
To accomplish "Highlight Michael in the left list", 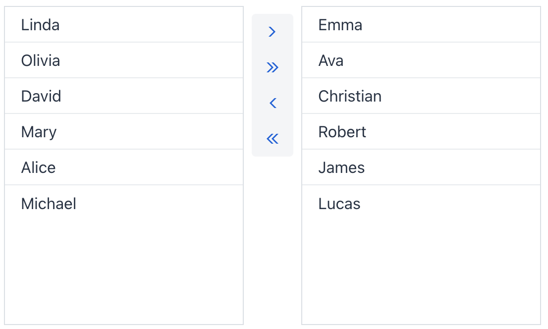I will 49,204.
